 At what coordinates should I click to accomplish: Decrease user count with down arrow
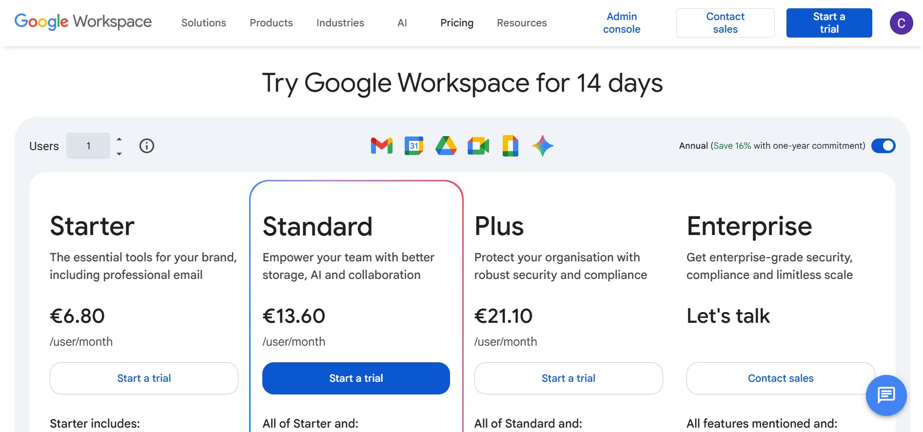[119, 154]
